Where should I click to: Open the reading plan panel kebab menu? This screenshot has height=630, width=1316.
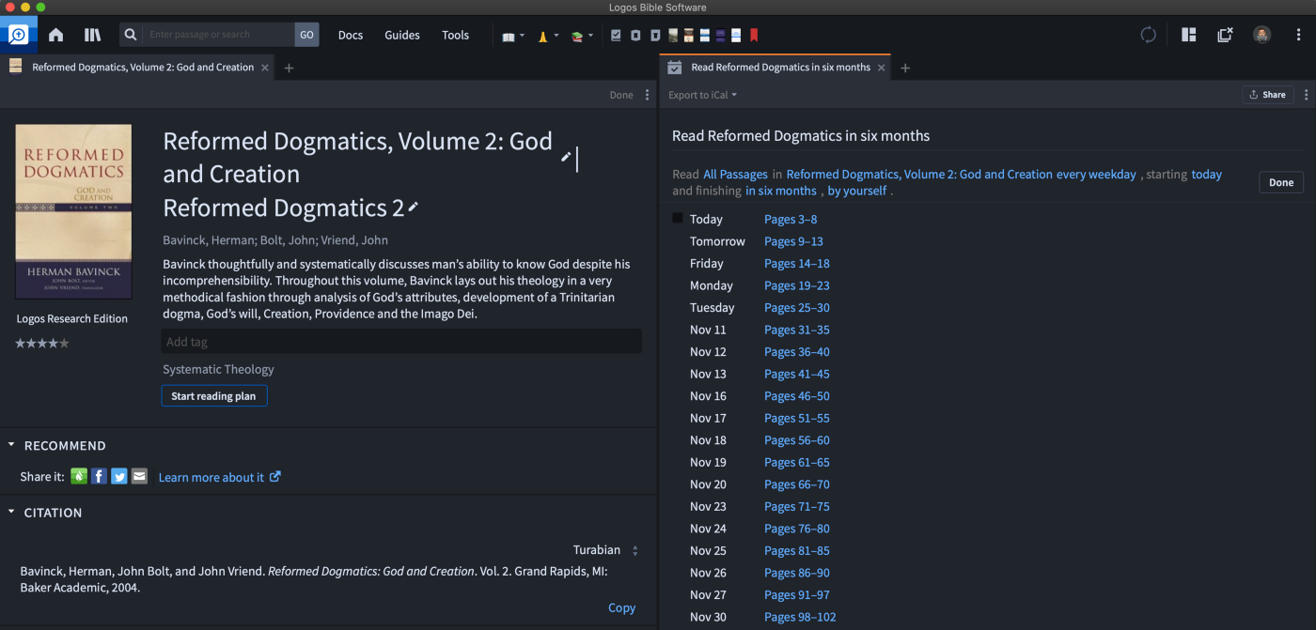point(1306,95)
